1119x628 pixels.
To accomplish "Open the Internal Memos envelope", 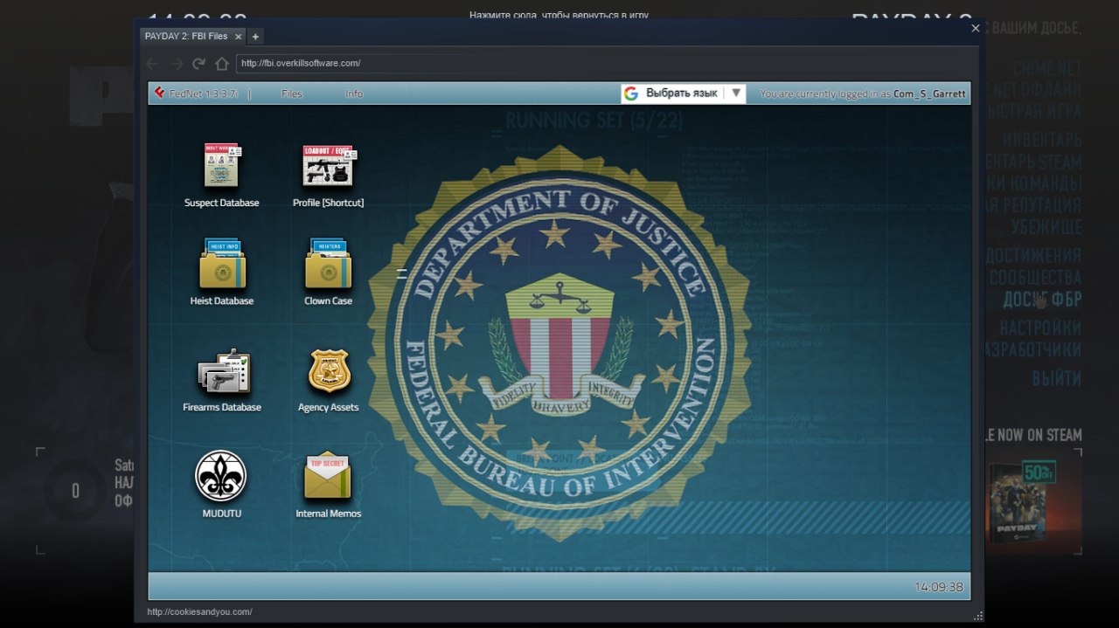I will point(328,477).
